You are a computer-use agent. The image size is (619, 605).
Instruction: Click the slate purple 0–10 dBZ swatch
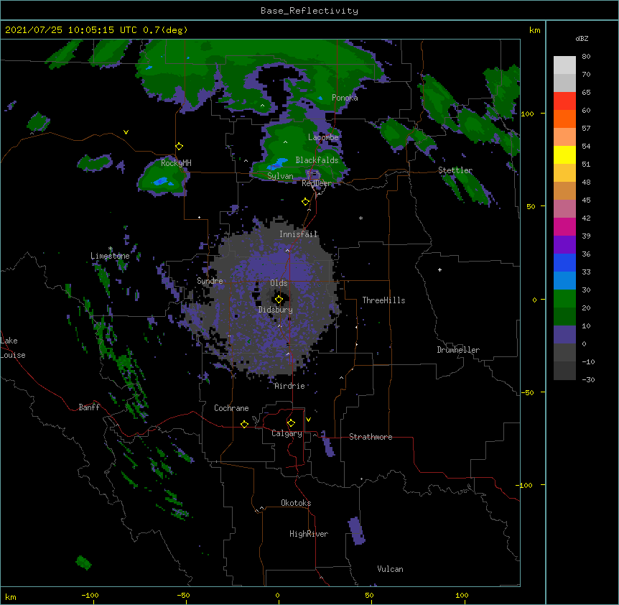[564, 335]
